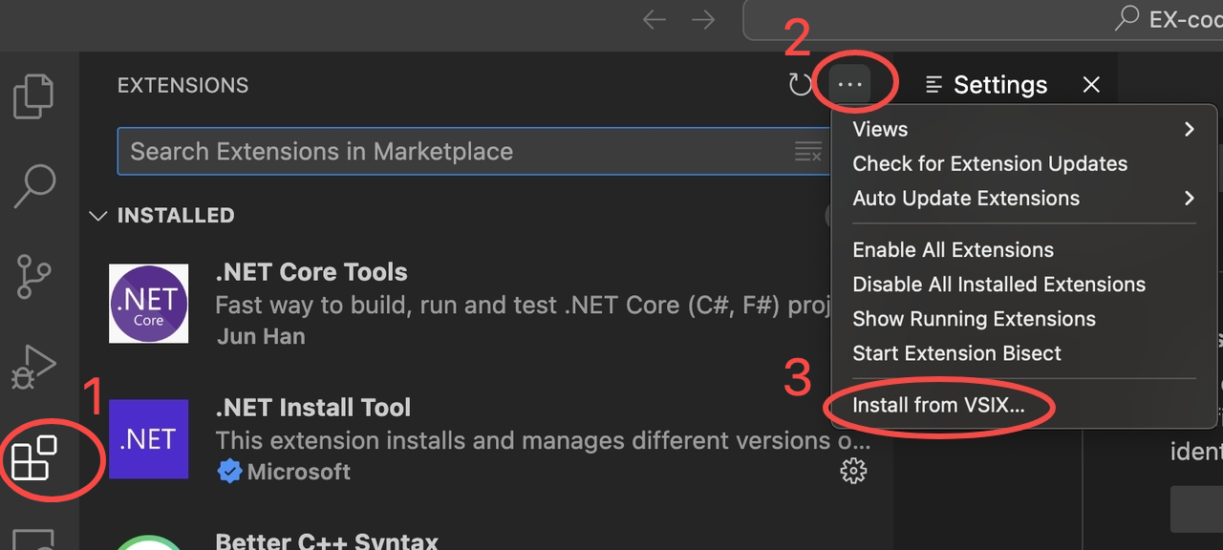Expand the Views submenu
This screenshot has height=550, width=1223.
pyautogui.click(x=1024, y=129)
